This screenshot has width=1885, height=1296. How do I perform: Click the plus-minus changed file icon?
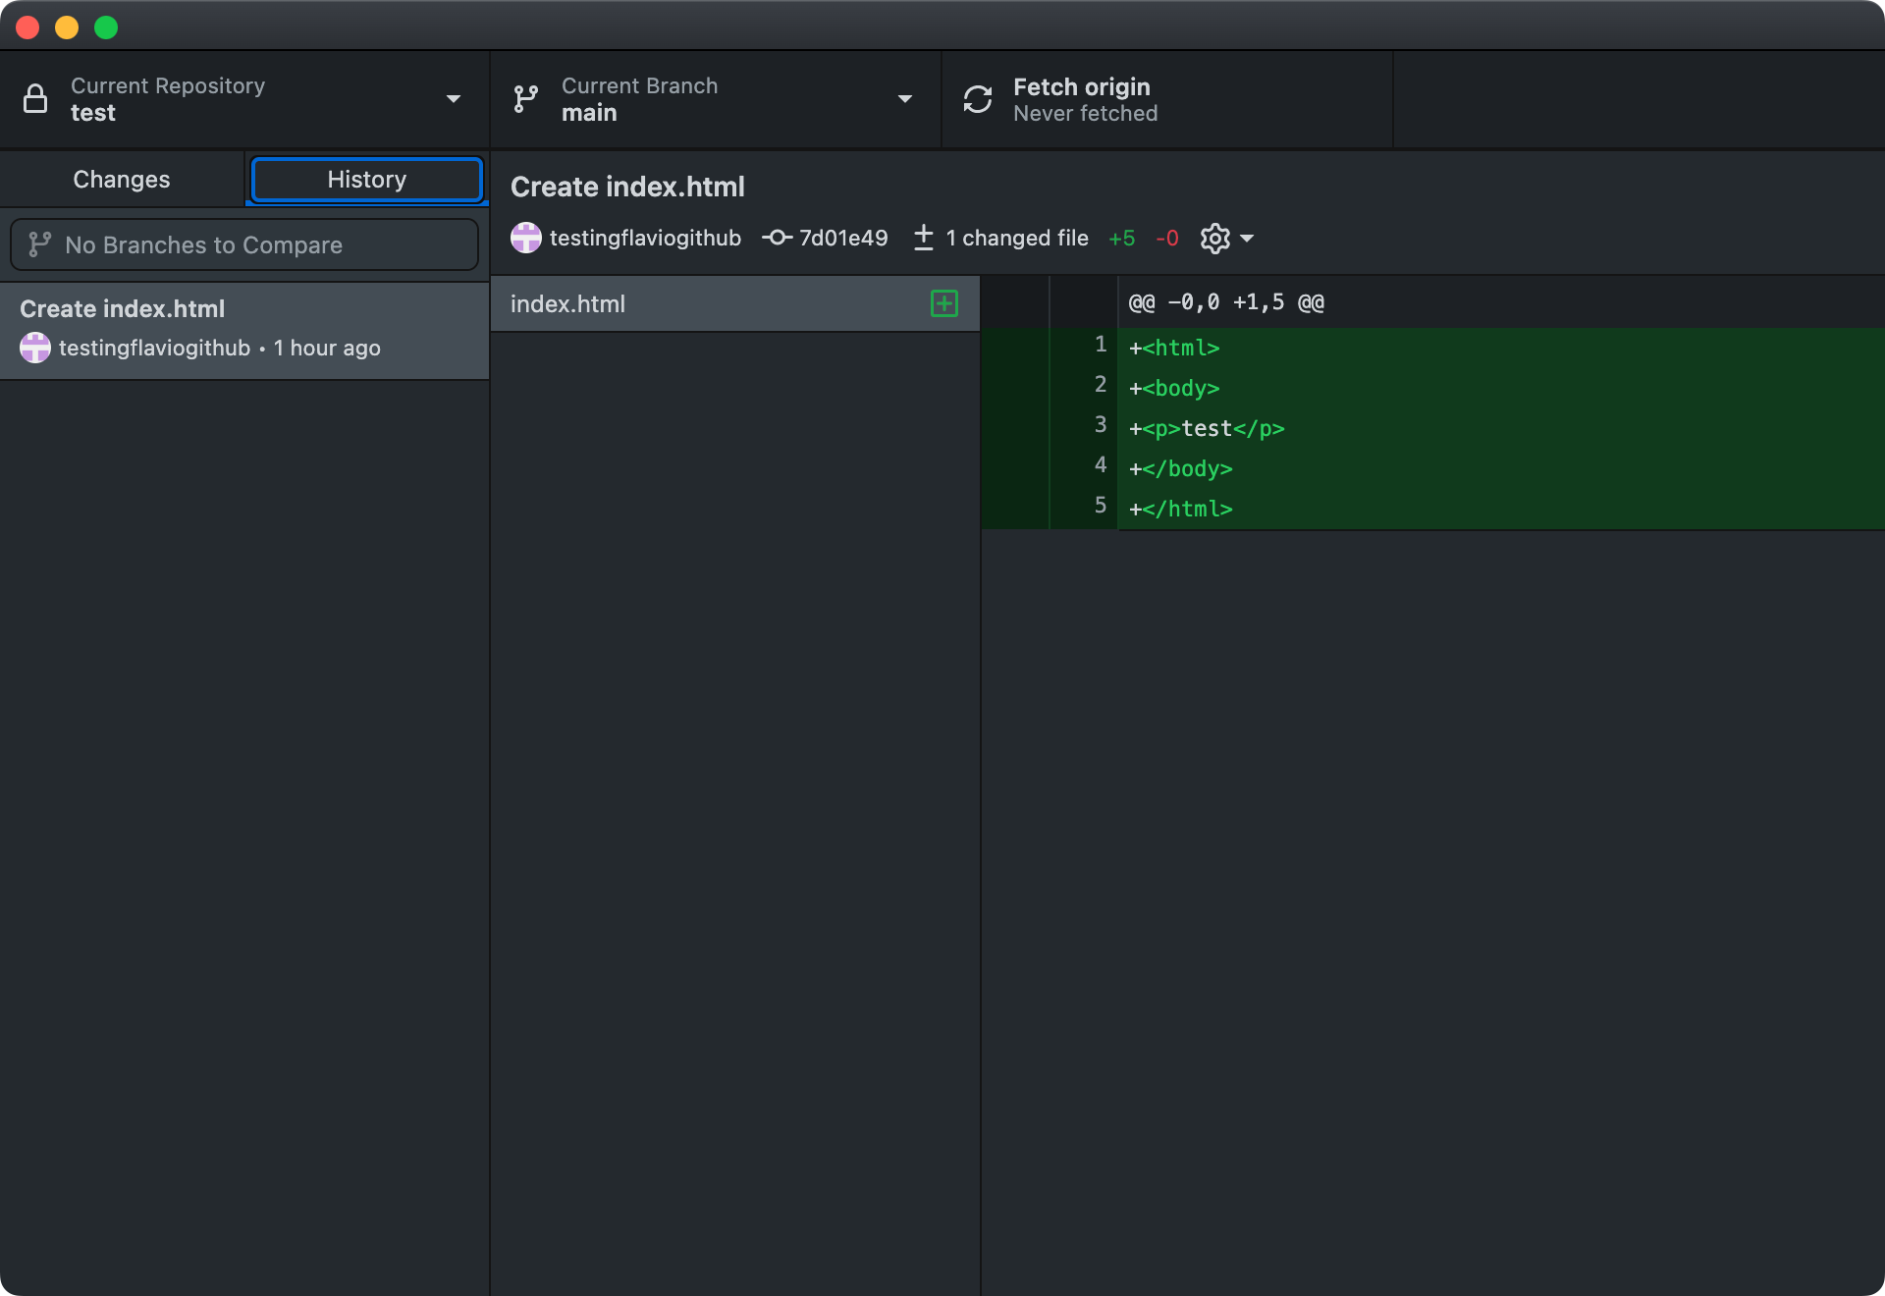tap(923, 238)
